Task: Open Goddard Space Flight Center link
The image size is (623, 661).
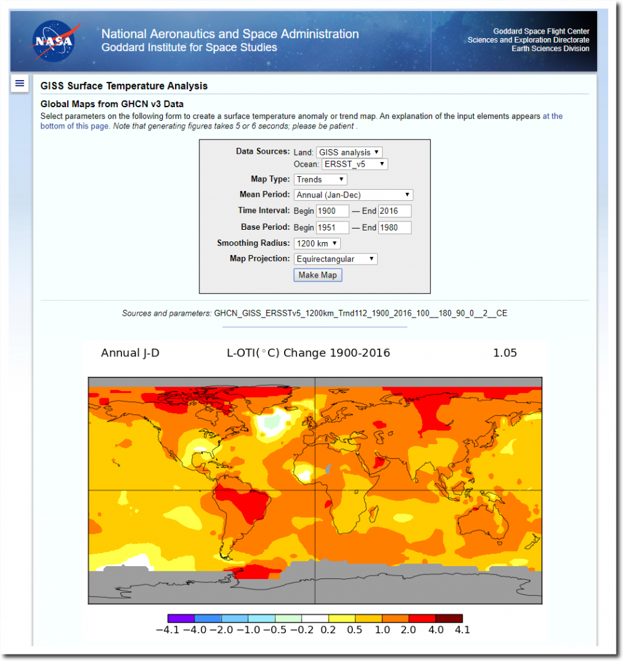Action: [x=541, y=31]
